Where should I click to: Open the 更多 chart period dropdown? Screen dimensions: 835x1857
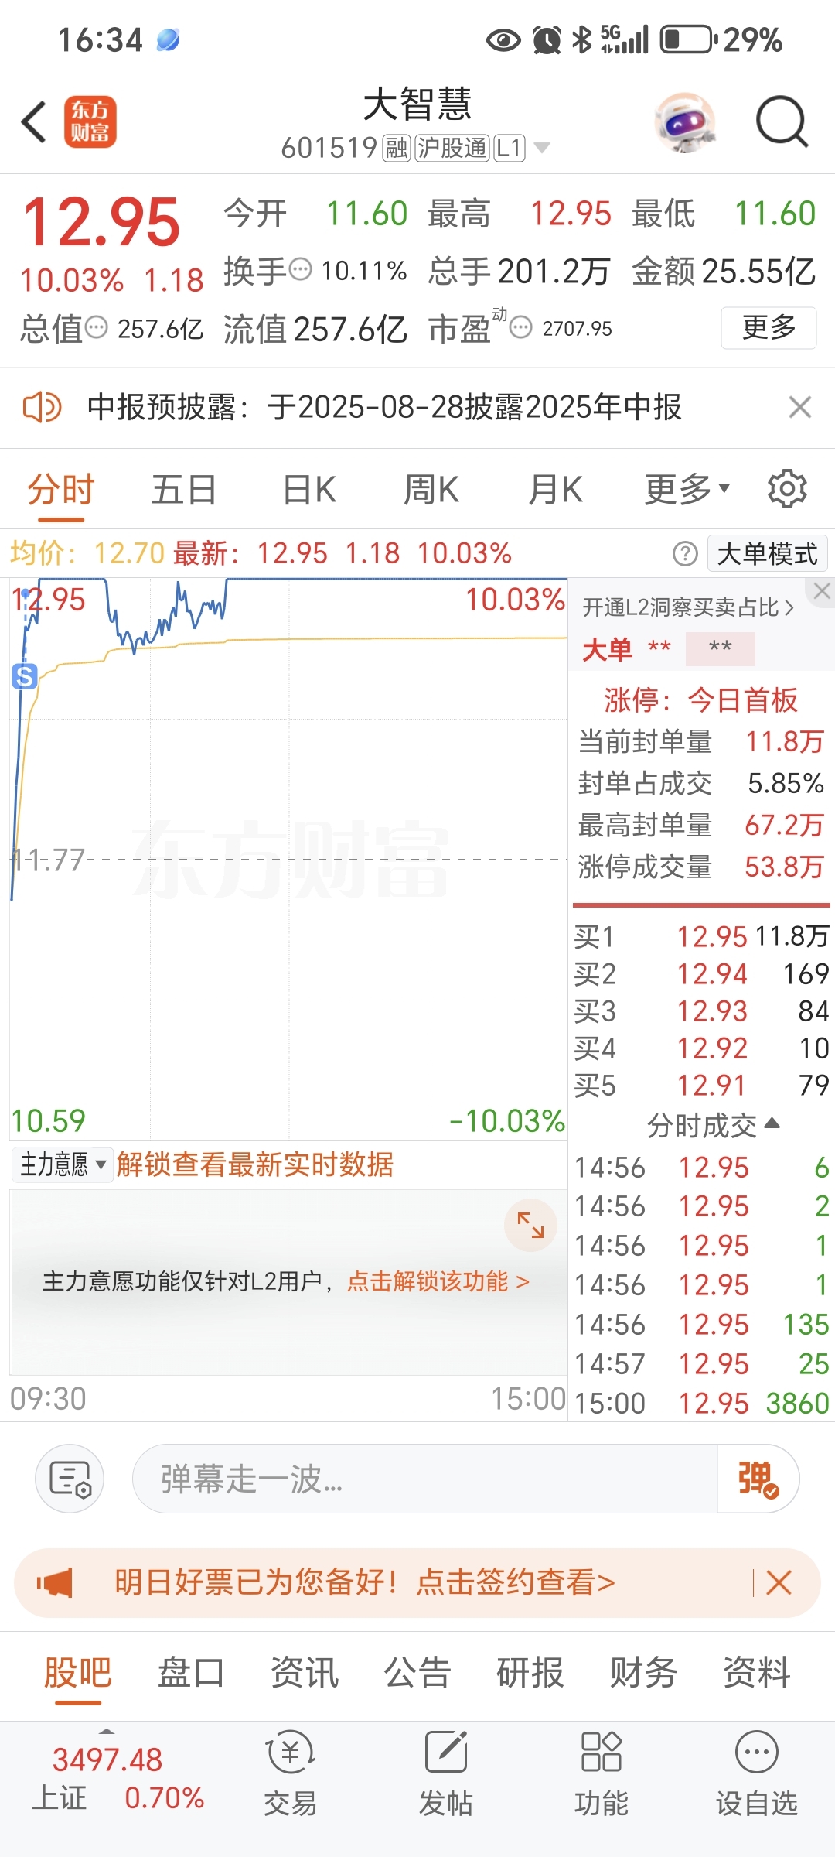[687, 489]
